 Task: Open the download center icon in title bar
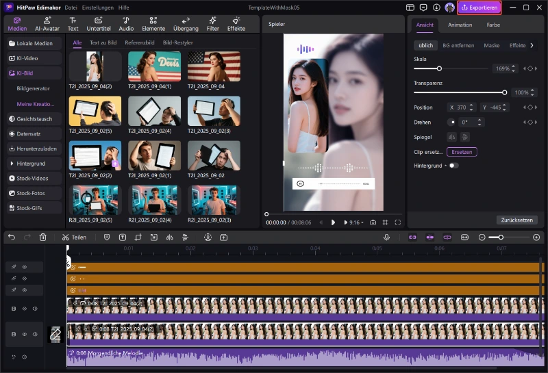(x=436, y=8)
